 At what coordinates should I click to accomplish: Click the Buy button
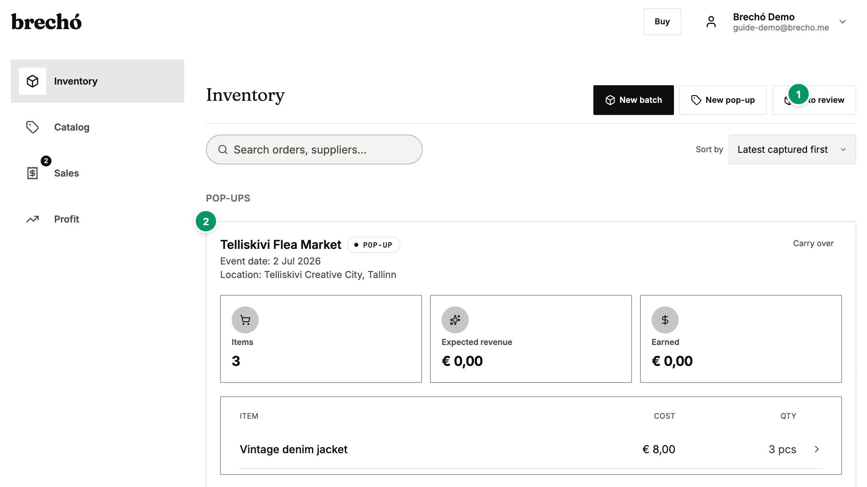pyautogui.click(x=662, y=22)
